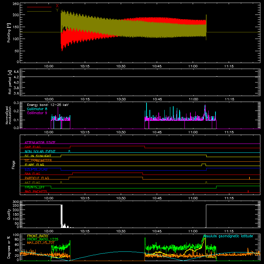Click the '50' tick on the Pointing axis
This screenshot has width=264, height=264.
[x=17, y=51]
